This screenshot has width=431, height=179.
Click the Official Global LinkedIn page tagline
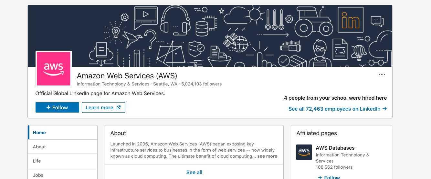(100, 94)
